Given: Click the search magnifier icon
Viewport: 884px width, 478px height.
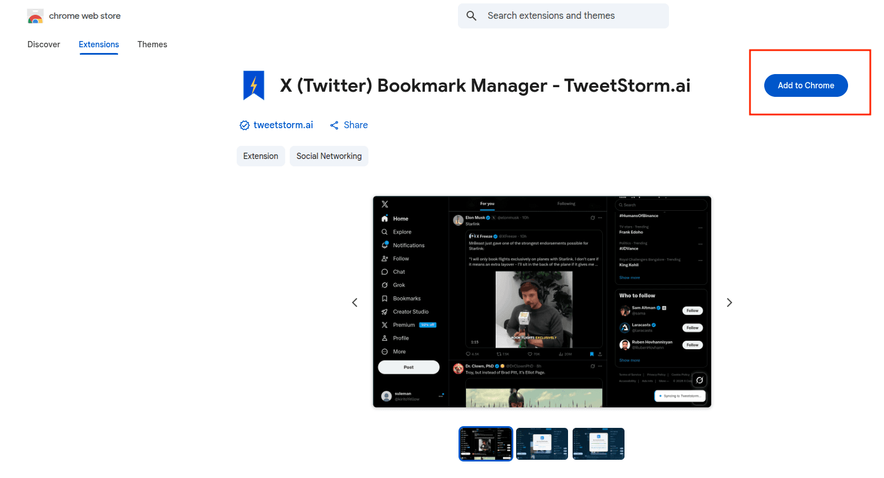Looking at the screenshot, I should (471, 16).
